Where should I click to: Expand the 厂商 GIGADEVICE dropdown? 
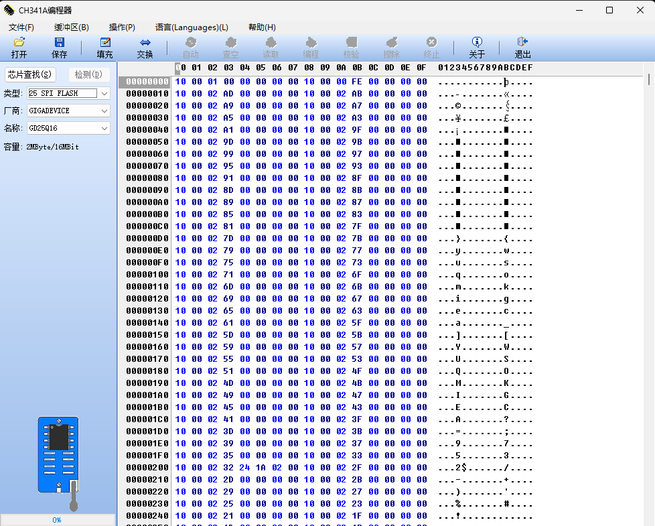104,111
